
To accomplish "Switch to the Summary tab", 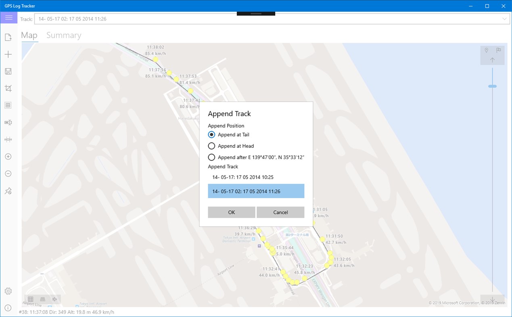I will (x=63, y=35).
